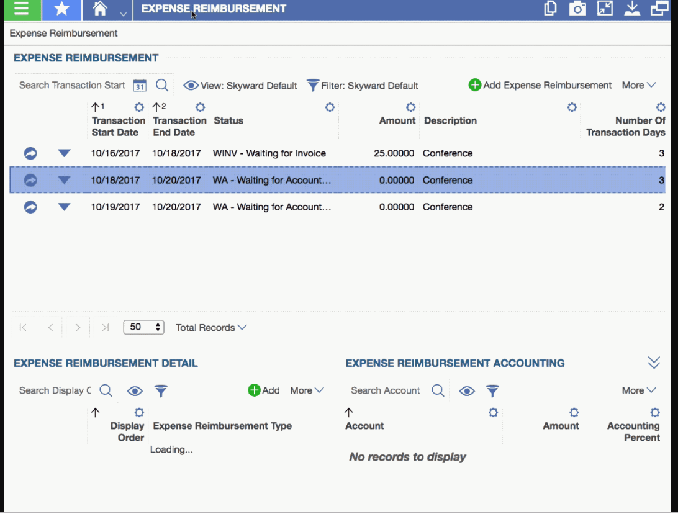
Task: Expand the row for the 10/16/2017 transaction
Action: 64,153
